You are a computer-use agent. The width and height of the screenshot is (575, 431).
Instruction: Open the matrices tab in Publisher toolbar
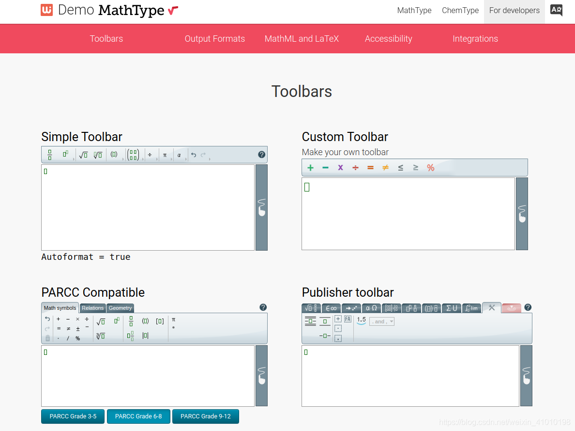(x=391, y=308)
